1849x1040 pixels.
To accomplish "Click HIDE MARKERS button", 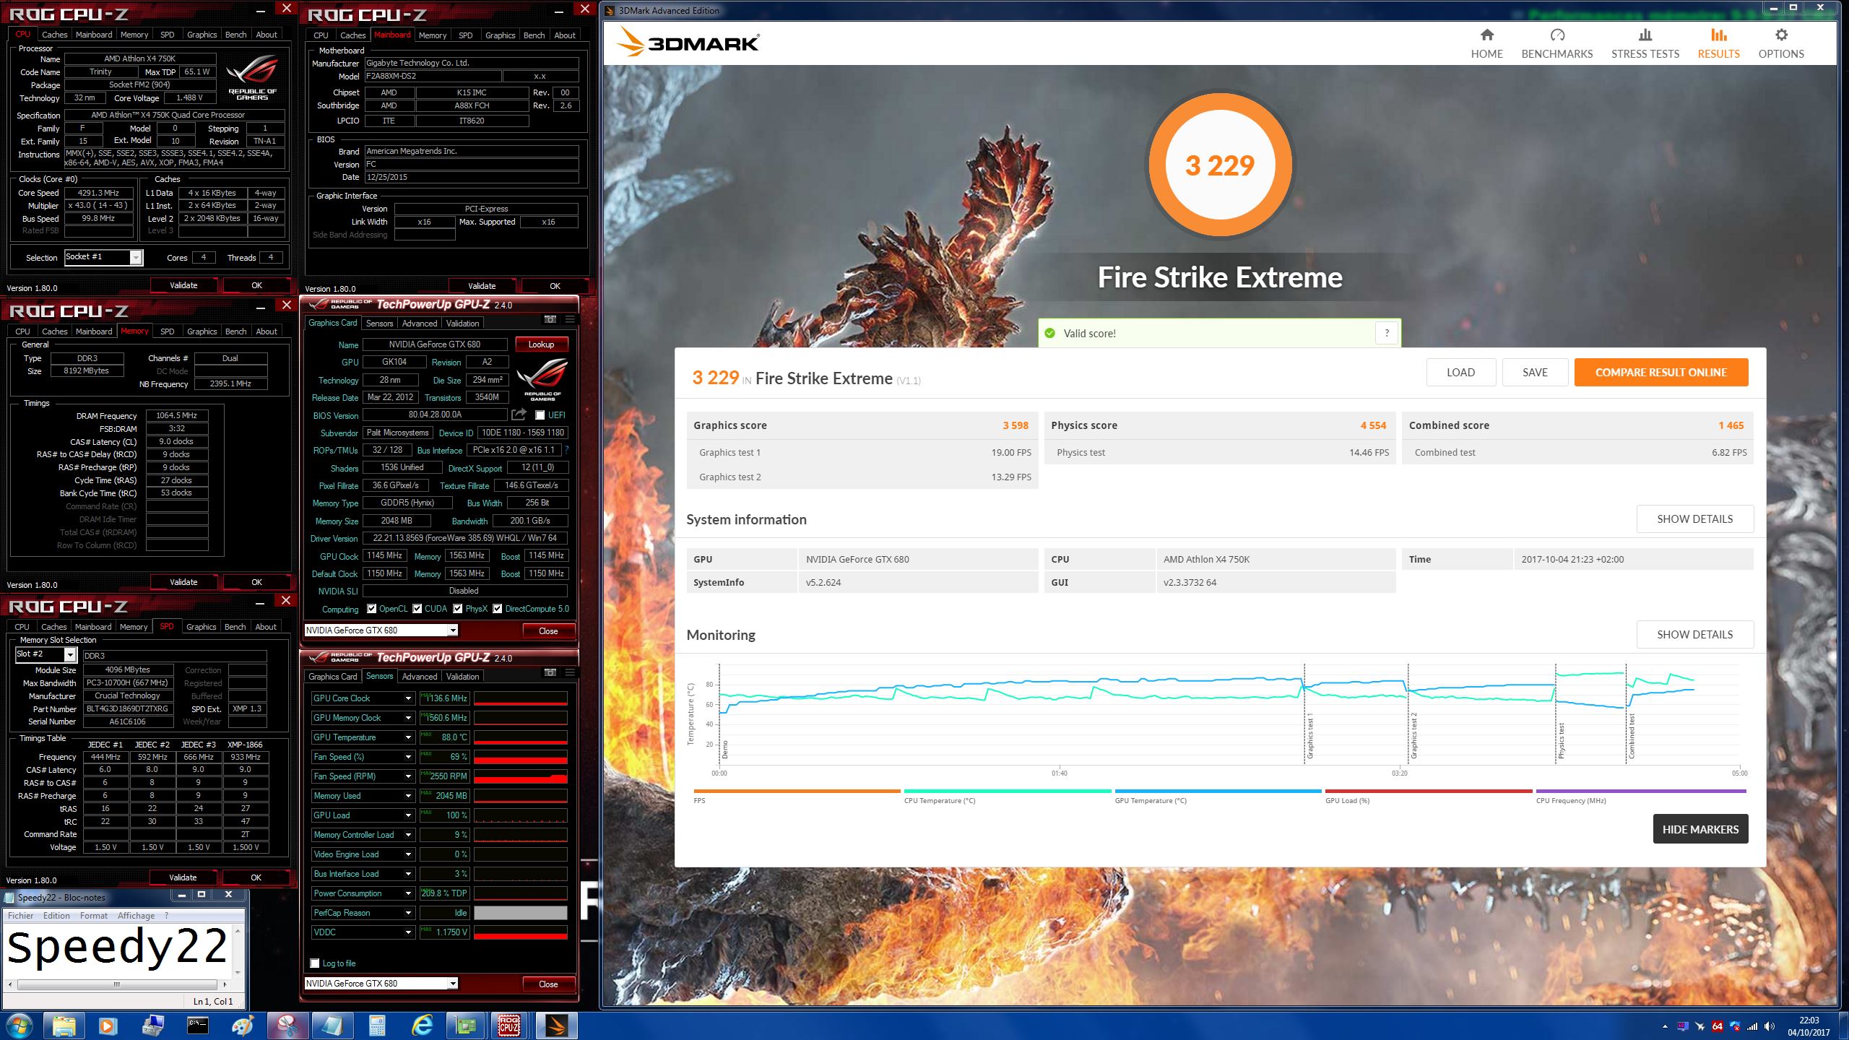I will [x=1700, y=829].
